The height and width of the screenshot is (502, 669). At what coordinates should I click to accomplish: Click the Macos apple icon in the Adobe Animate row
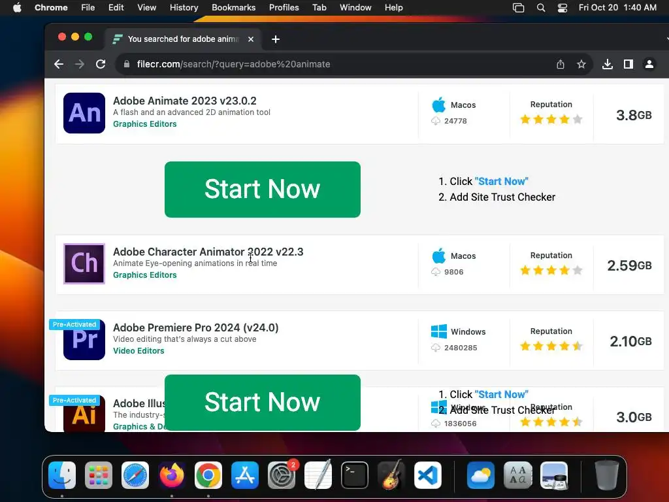438,105
